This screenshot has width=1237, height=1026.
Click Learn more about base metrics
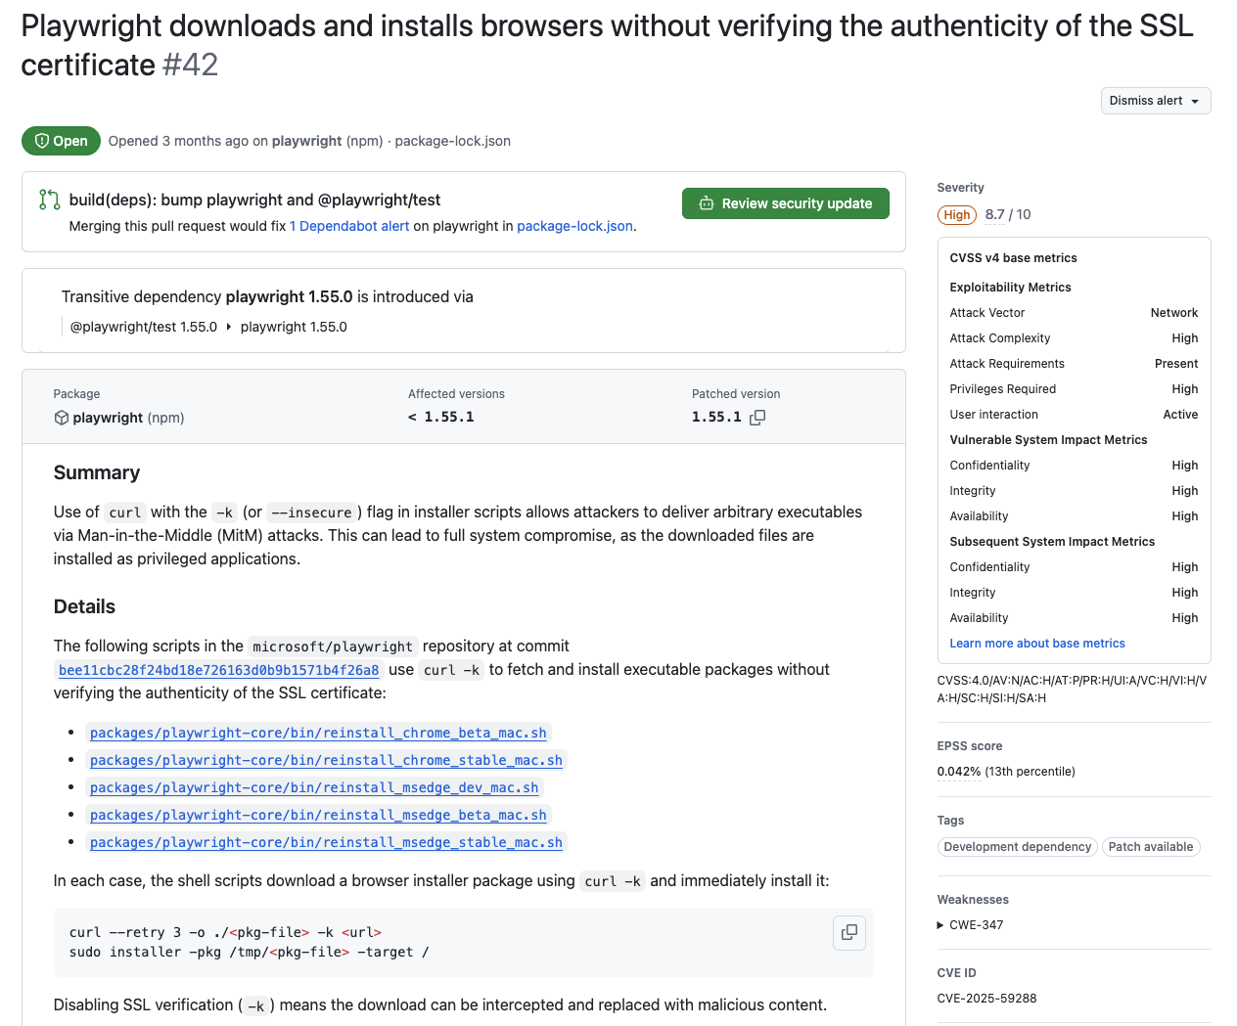click(x=1037, y=644)
